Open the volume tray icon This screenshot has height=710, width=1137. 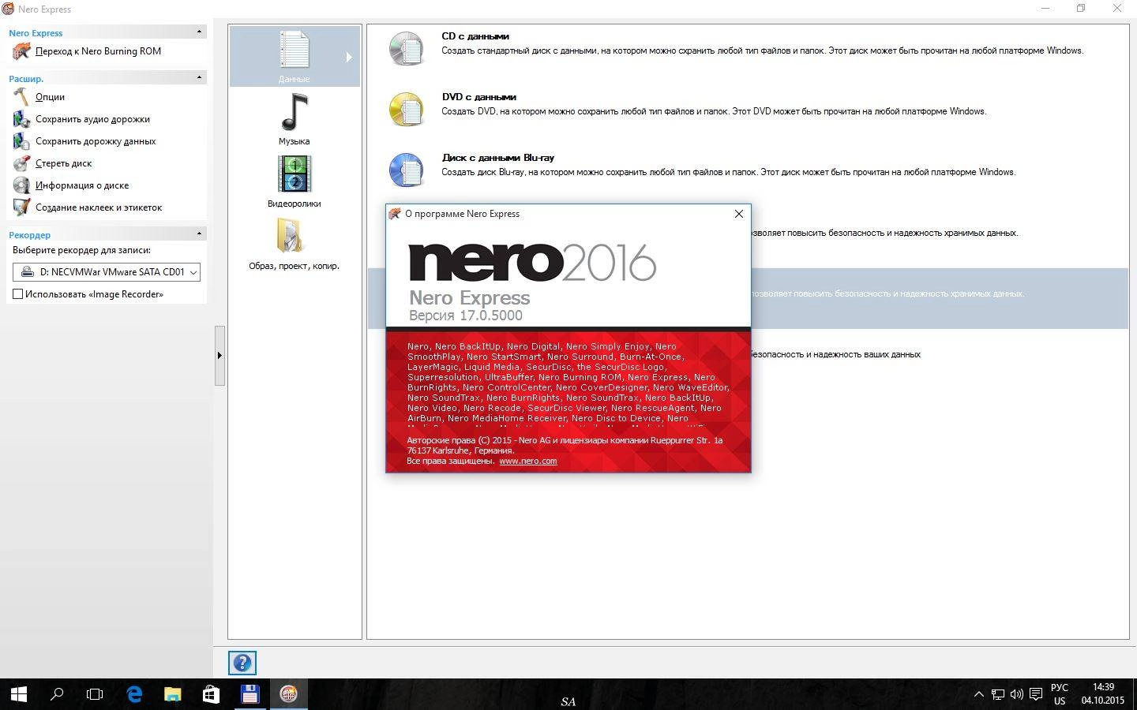coord(1016,694)
